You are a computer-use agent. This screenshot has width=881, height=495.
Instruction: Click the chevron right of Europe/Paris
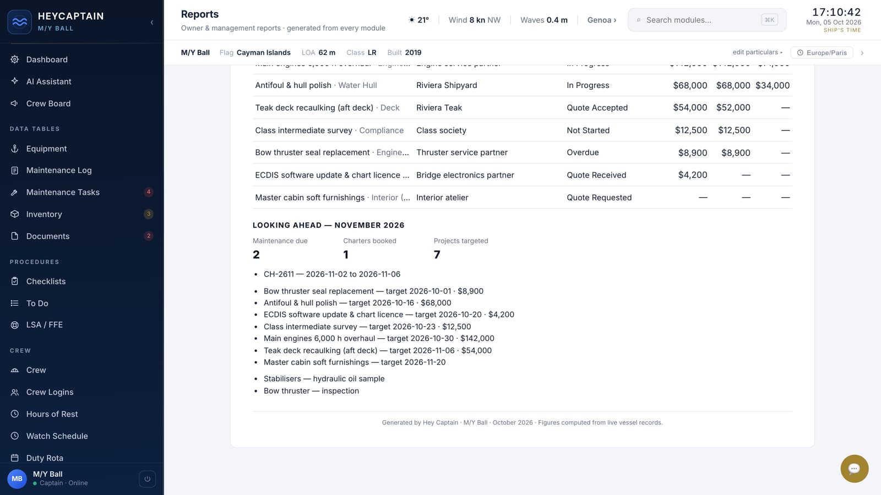pos(862,53)
